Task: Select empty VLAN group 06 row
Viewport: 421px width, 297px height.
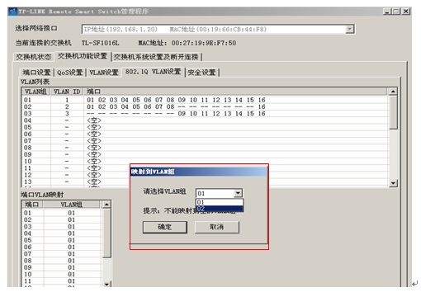Action: pos(205,134)
